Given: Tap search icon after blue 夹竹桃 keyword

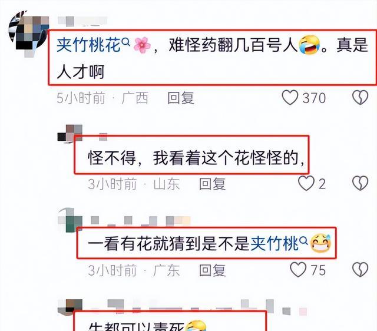Looking at the screenshot, I should (304, 240).
